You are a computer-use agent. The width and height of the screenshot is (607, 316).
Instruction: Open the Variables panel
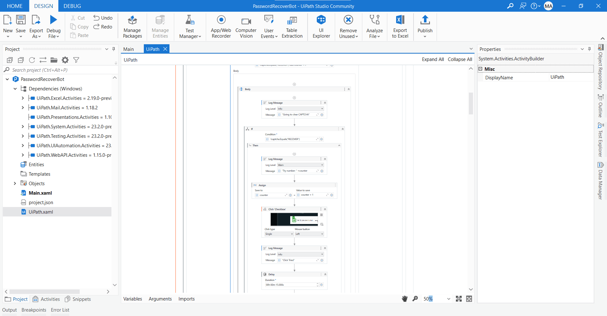click(133, 299)
